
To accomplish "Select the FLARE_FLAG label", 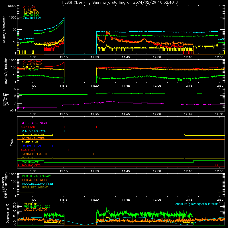I will coord(30,142).
